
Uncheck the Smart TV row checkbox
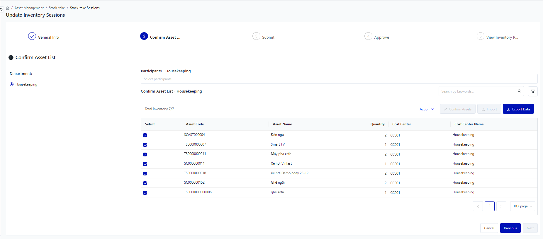tap(145, 145)
